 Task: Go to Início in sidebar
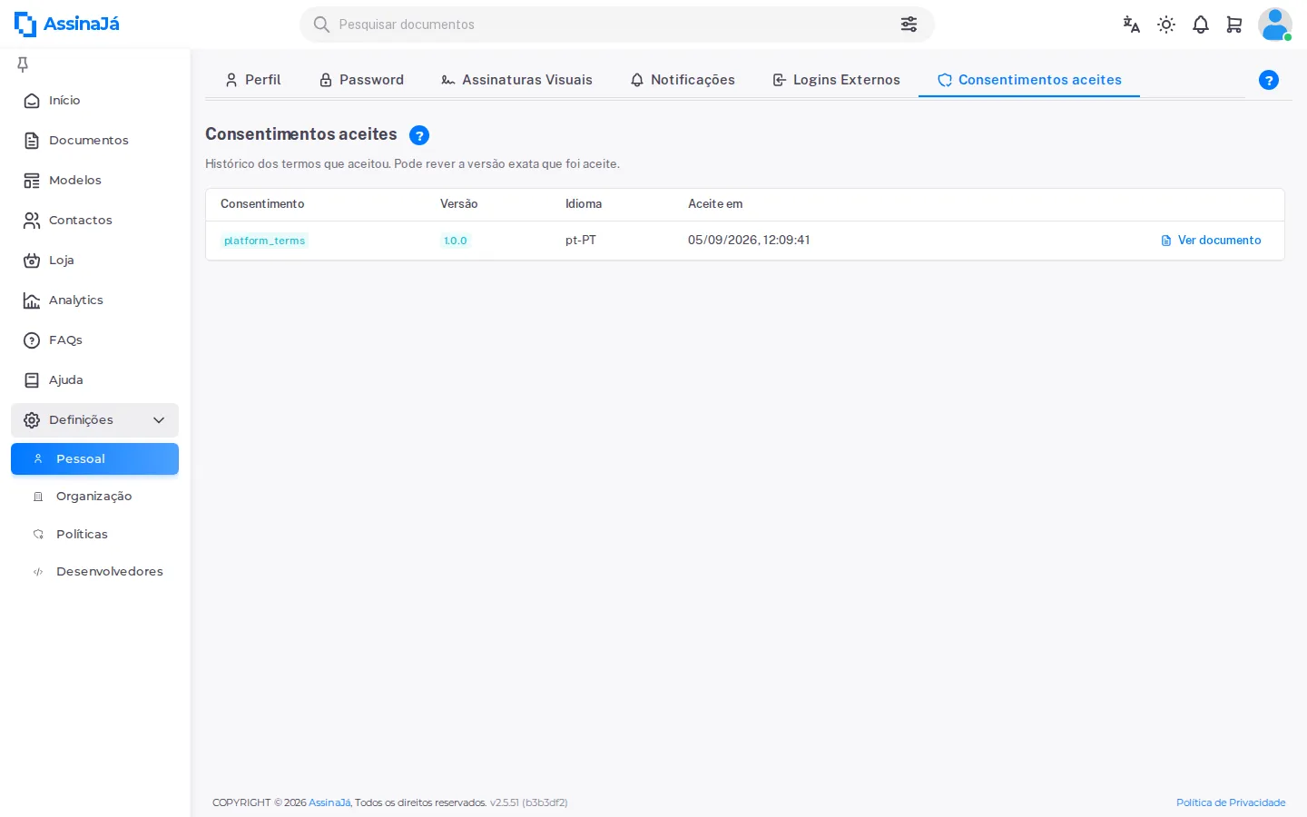point(94,101)
